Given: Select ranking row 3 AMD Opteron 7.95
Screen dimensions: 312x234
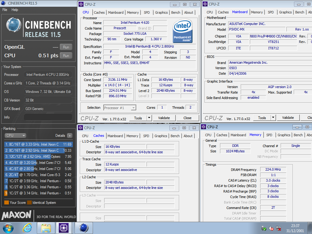Looking at the screenshot, I should [x=38, y=156].
